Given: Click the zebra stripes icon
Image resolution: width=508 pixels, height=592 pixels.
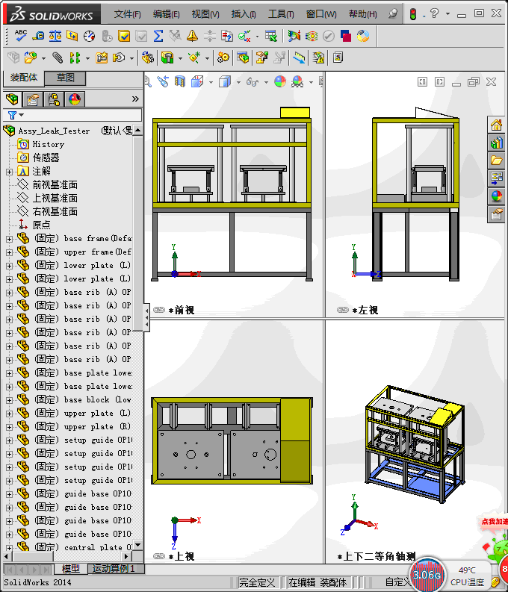Looking at the screenshot, I should click(x=312, y=36).
